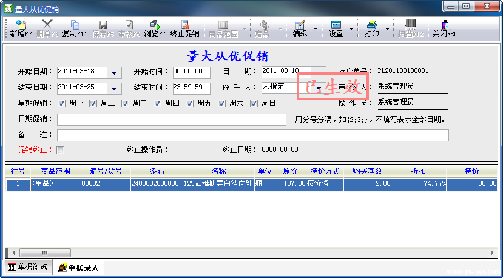The height and width of the screenshot is (278, 503).
Task: Expand the 打印 dropdown arrow
Action: click(387, 29)
